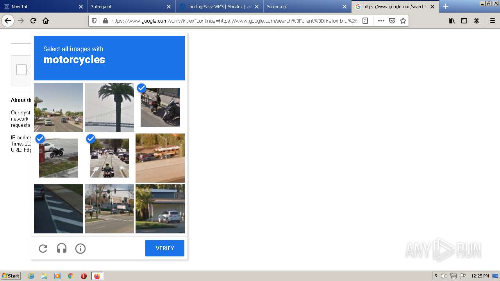
Task: Select the traffic light intersection tile
Action: (109, 209)
